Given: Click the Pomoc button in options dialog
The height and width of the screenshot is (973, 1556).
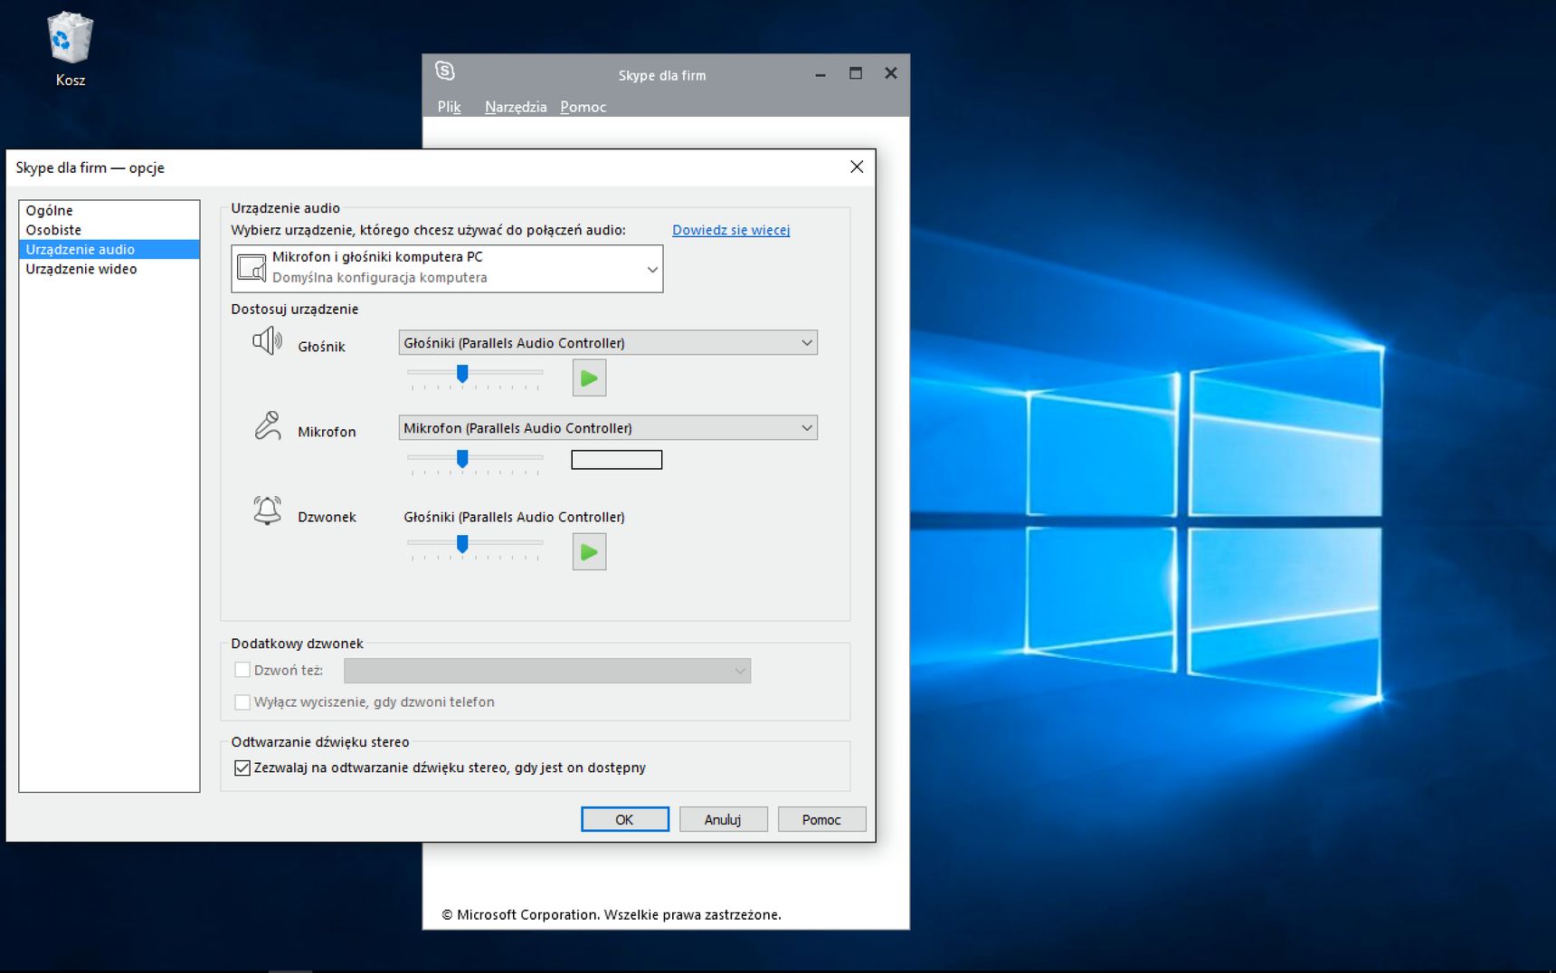Looking at the screenshot, I should click(821, 819).
